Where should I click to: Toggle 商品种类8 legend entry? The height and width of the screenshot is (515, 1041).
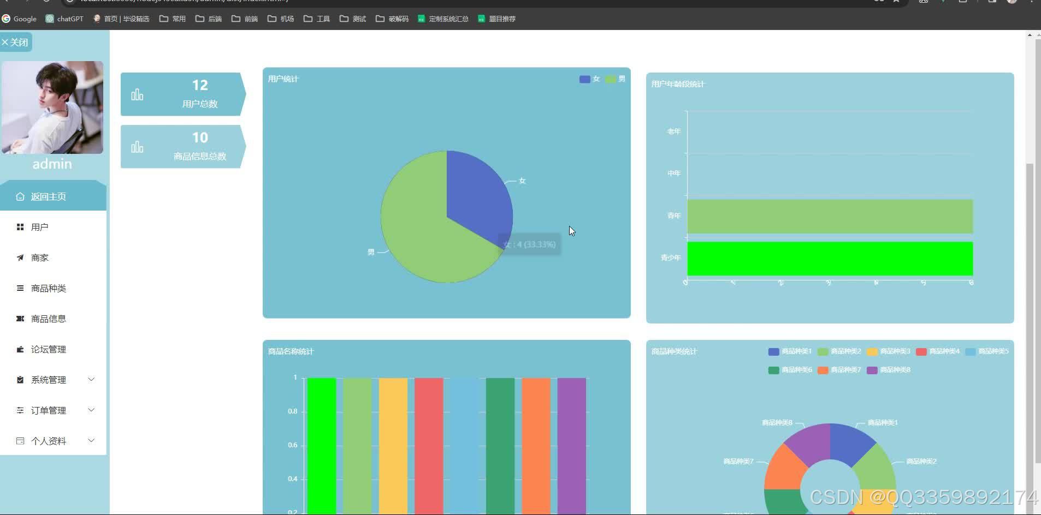[x=889, y=370]
